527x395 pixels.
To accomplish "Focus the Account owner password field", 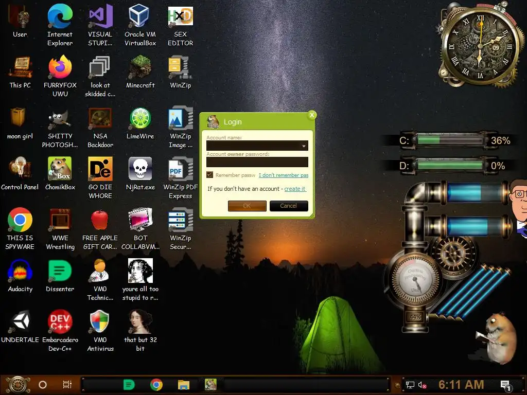I will (257, 162).
